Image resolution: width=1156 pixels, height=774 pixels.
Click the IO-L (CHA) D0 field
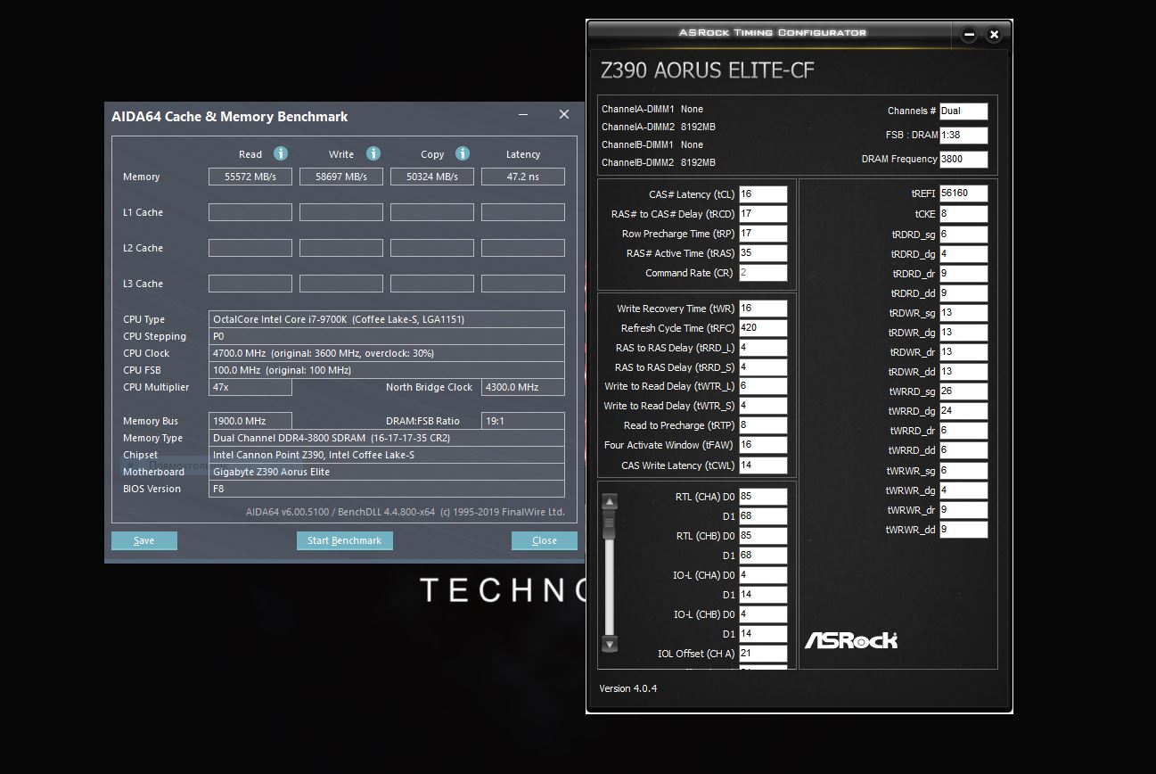(763, 575)
